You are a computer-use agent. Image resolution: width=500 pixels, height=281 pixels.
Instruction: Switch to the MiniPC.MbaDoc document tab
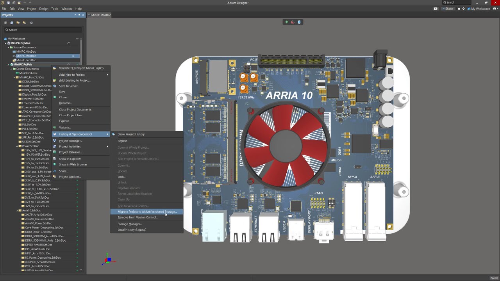[100, 15]
